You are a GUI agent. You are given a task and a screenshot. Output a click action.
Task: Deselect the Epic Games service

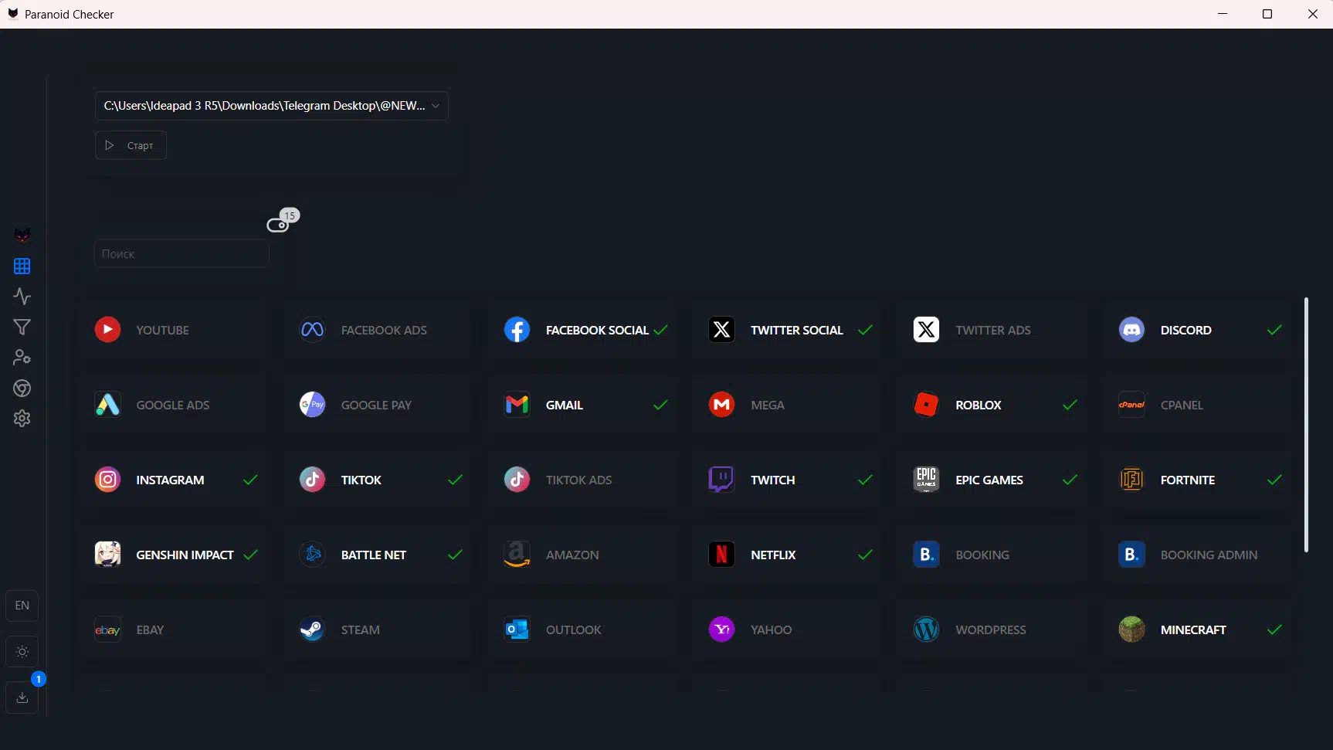pyautogui.click(x=992, y=480)
